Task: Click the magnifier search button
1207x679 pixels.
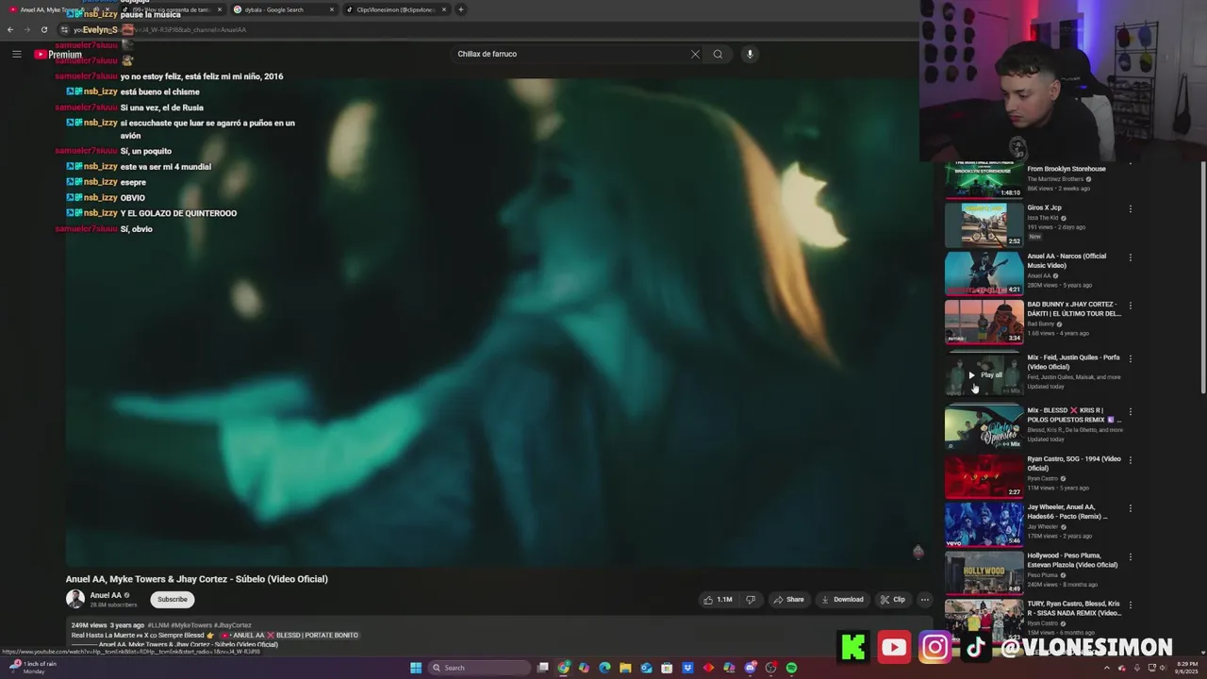Action: [718, 54]
